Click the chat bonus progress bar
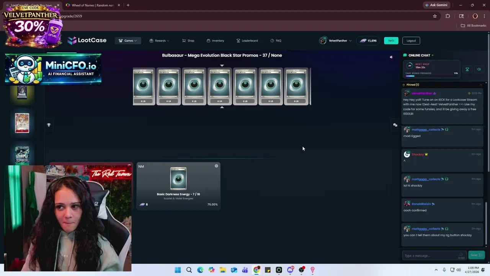This screenshot has width=490, height=276. click(431, 76)
